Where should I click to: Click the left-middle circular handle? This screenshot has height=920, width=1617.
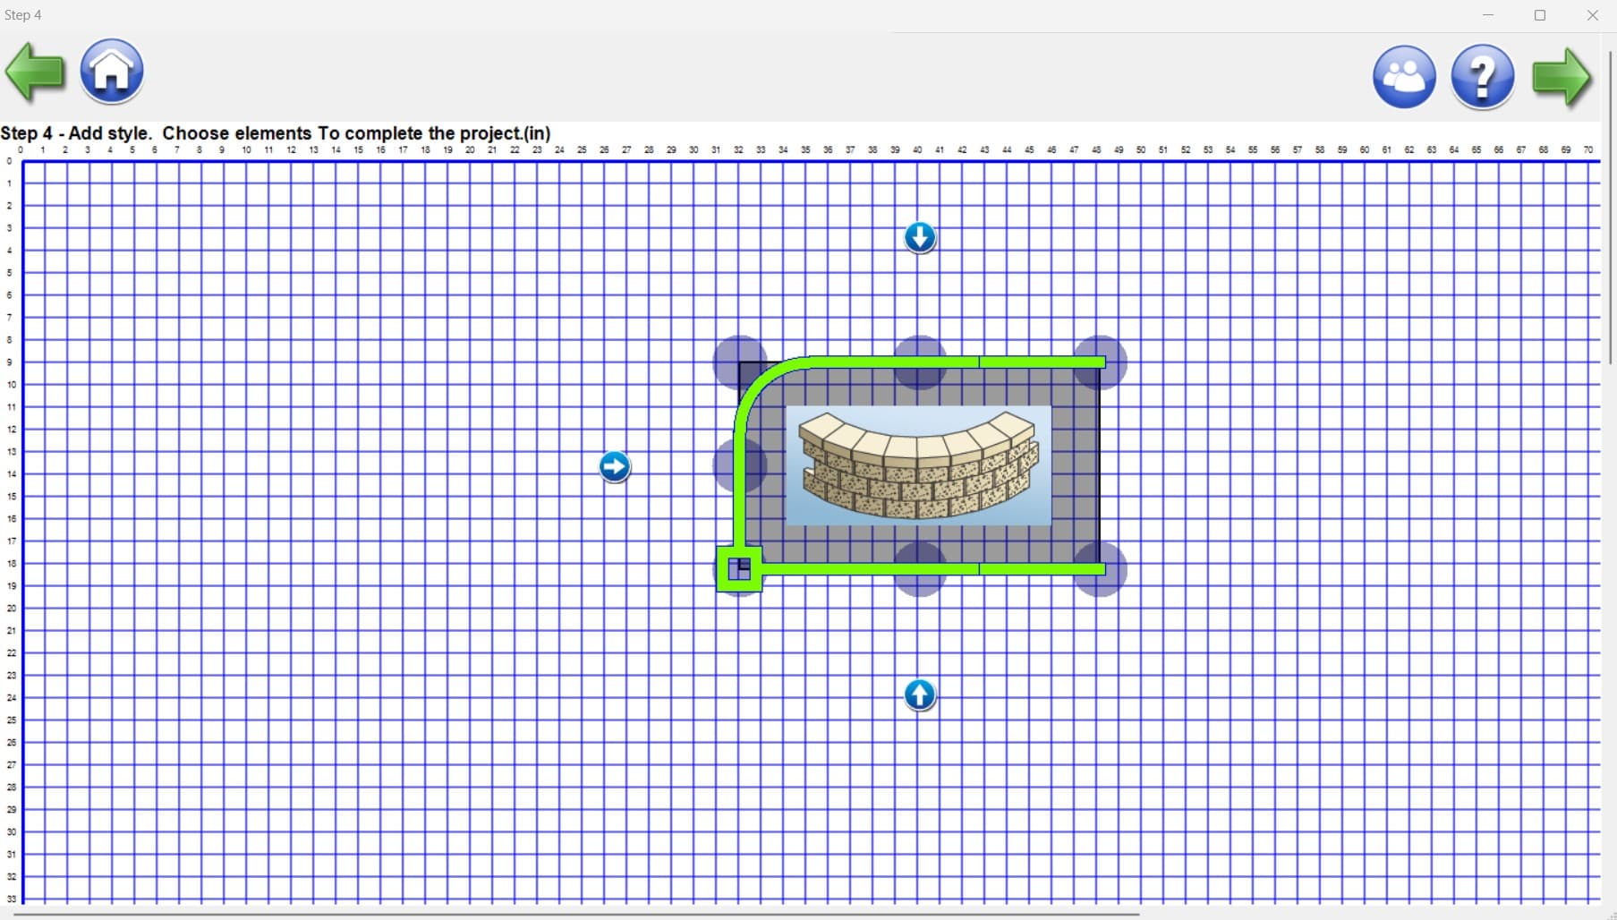coord(738,464)
